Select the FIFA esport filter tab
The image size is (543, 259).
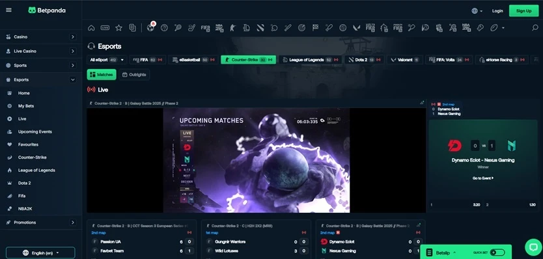[148, 60]
